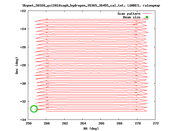Click the x-axis tick label 272

[156, 123]
